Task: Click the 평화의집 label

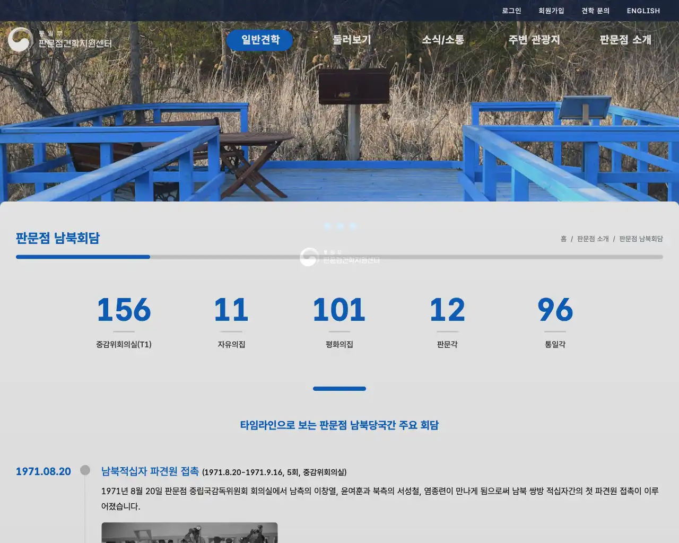Action: (x=339, y=344)
